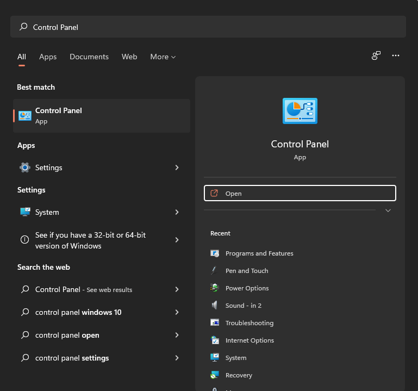This screenshot has width=418, height=391.
Task: Open 'See if you have a 32-bit or 64-bit' result
Action: 102,240
